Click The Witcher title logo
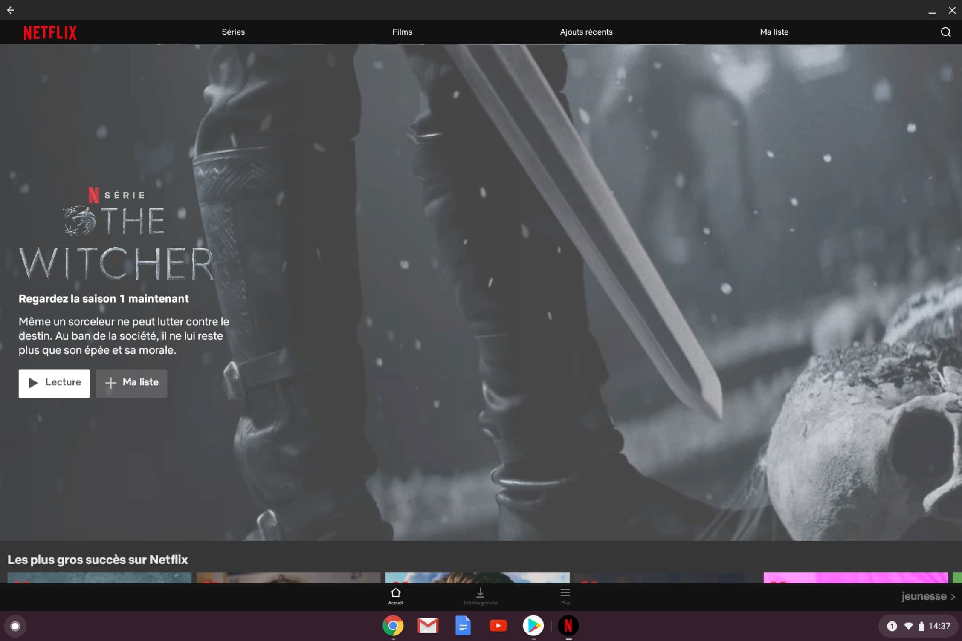 (x=116, y=243)
